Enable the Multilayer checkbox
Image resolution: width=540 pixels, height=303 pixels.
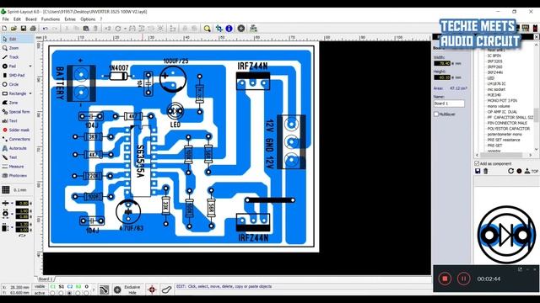pos(436,114)
